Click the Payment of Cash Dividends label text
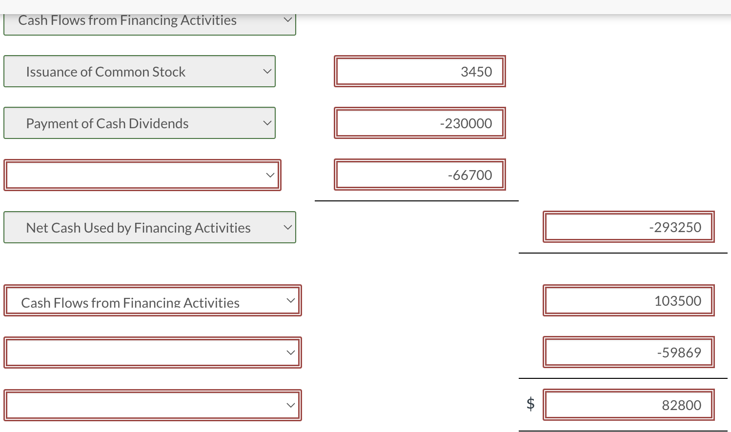731x432 pixels. pyautogui.click(x=107, y=123)
